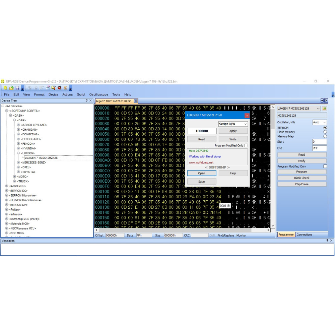Close the lxgen7 bin file tab
The height and width of the screenshot is (335, 335).
point(135,101)
